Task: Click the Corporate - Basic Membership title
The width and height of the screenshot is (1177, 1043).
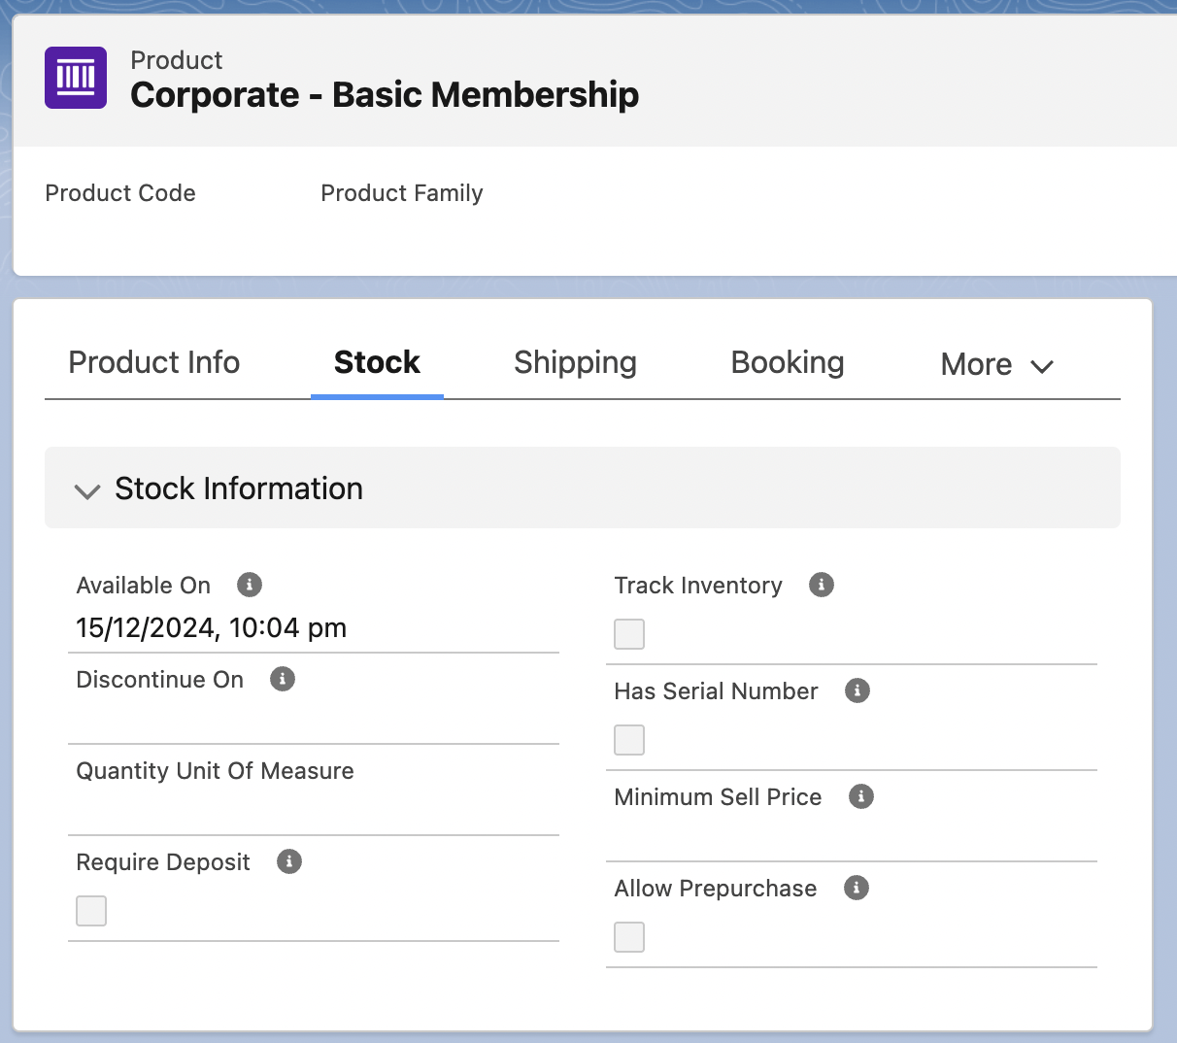Action: tap(385, 95)
